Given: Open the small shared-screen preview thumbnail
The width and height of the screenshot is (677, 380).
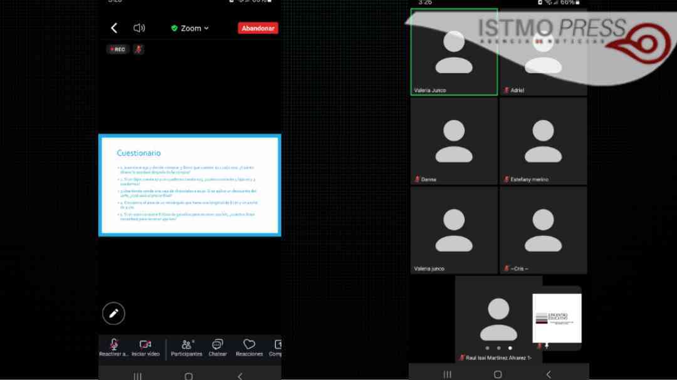Looking at the screenshot, I should (x=557, y=318).
